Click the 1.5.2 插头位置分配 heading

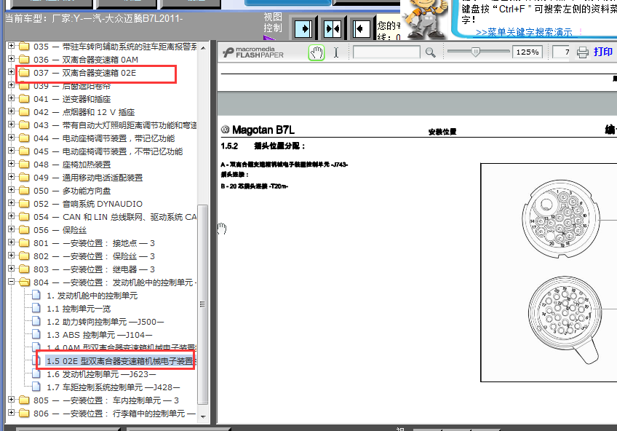click(x=263, y=146)
